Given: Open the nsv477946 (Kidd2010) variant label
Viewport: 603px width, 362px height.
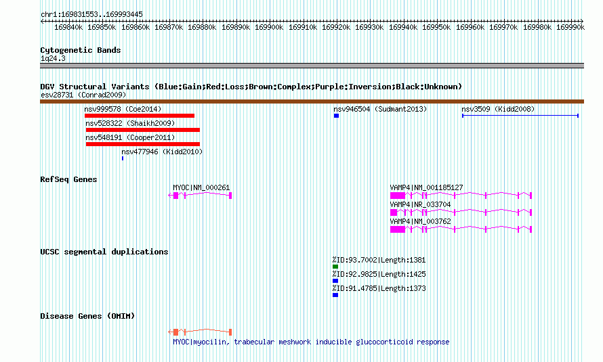Looking at the screenshot, I should coord(162,152).
